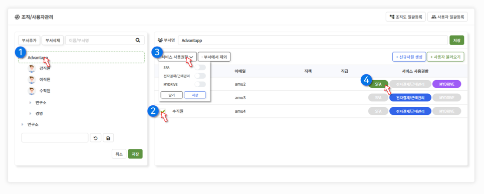Click the amu3 email cell
This screenshot has height=194, width=484.
[x=240, y=98]
